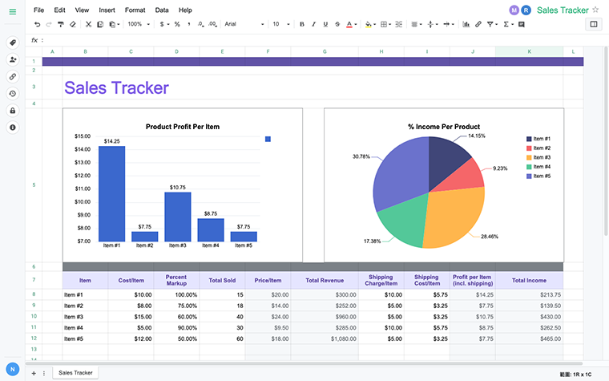Image resolution: width=609 pixels, height=381 pixels.
Task: Click the add new sheet plus button
Action: tap(33, 373)
